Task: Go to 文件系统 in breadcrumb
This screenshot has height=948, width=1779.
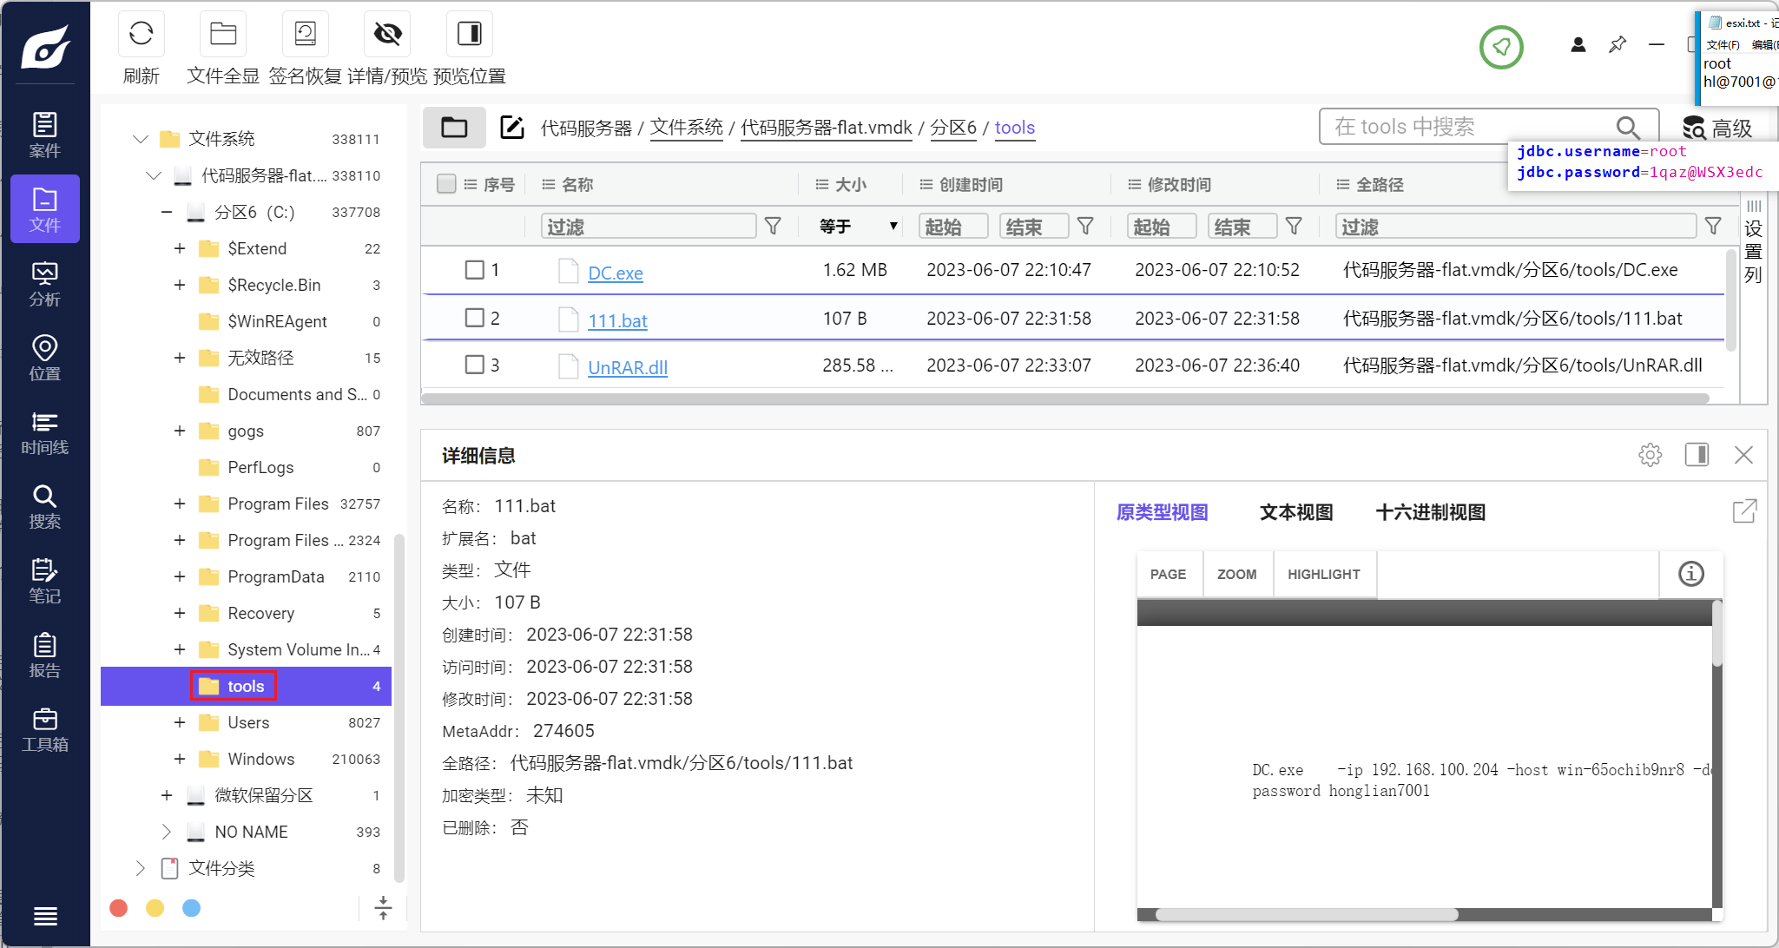Action: tap(686, 128)
